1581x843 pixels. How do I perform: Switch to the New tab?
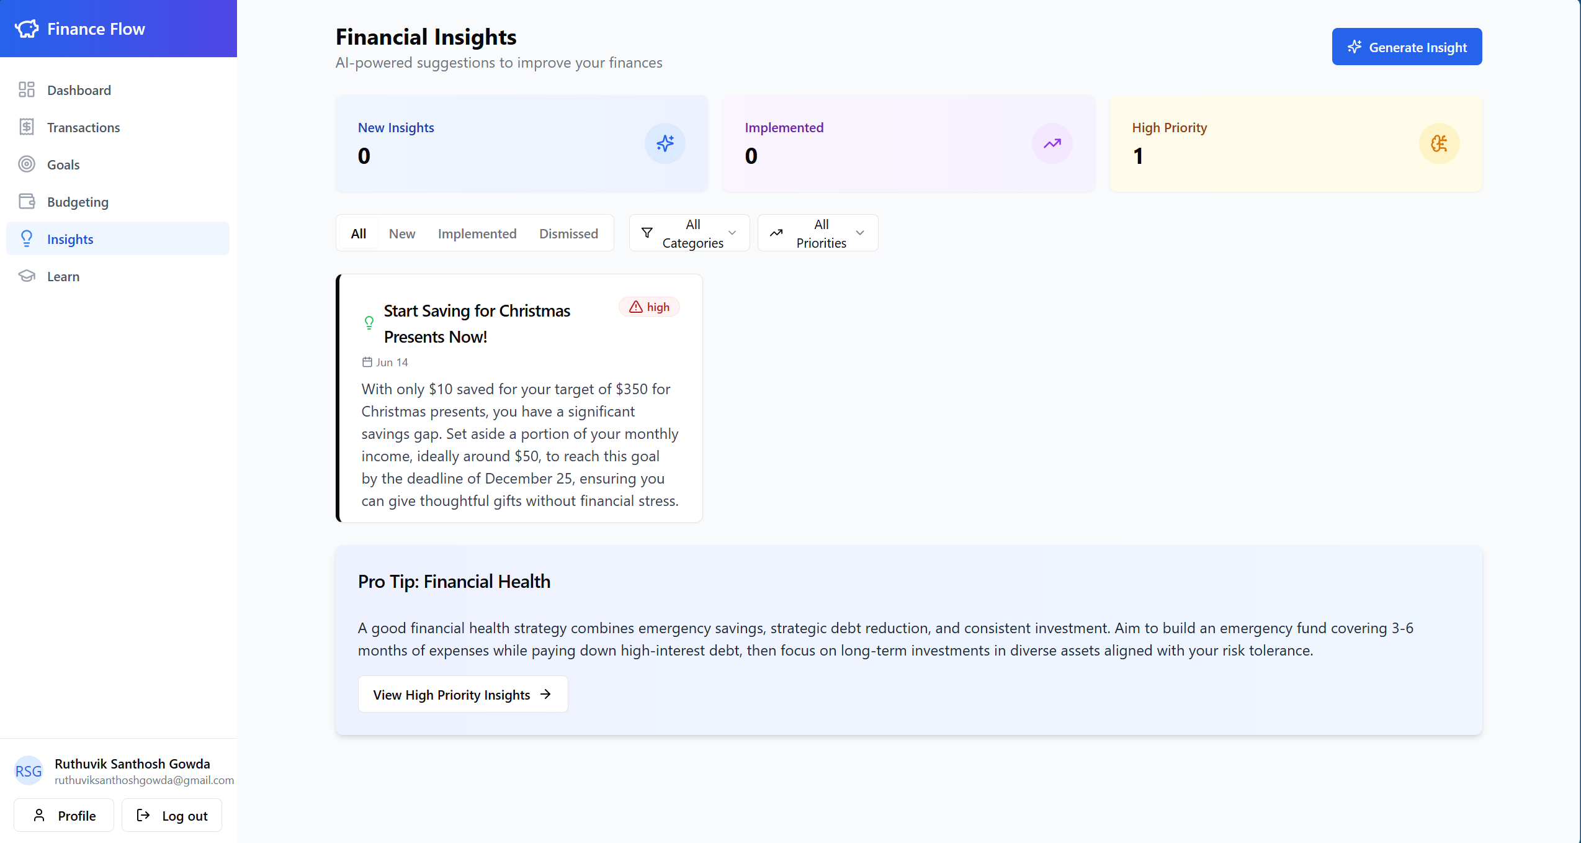402,233
